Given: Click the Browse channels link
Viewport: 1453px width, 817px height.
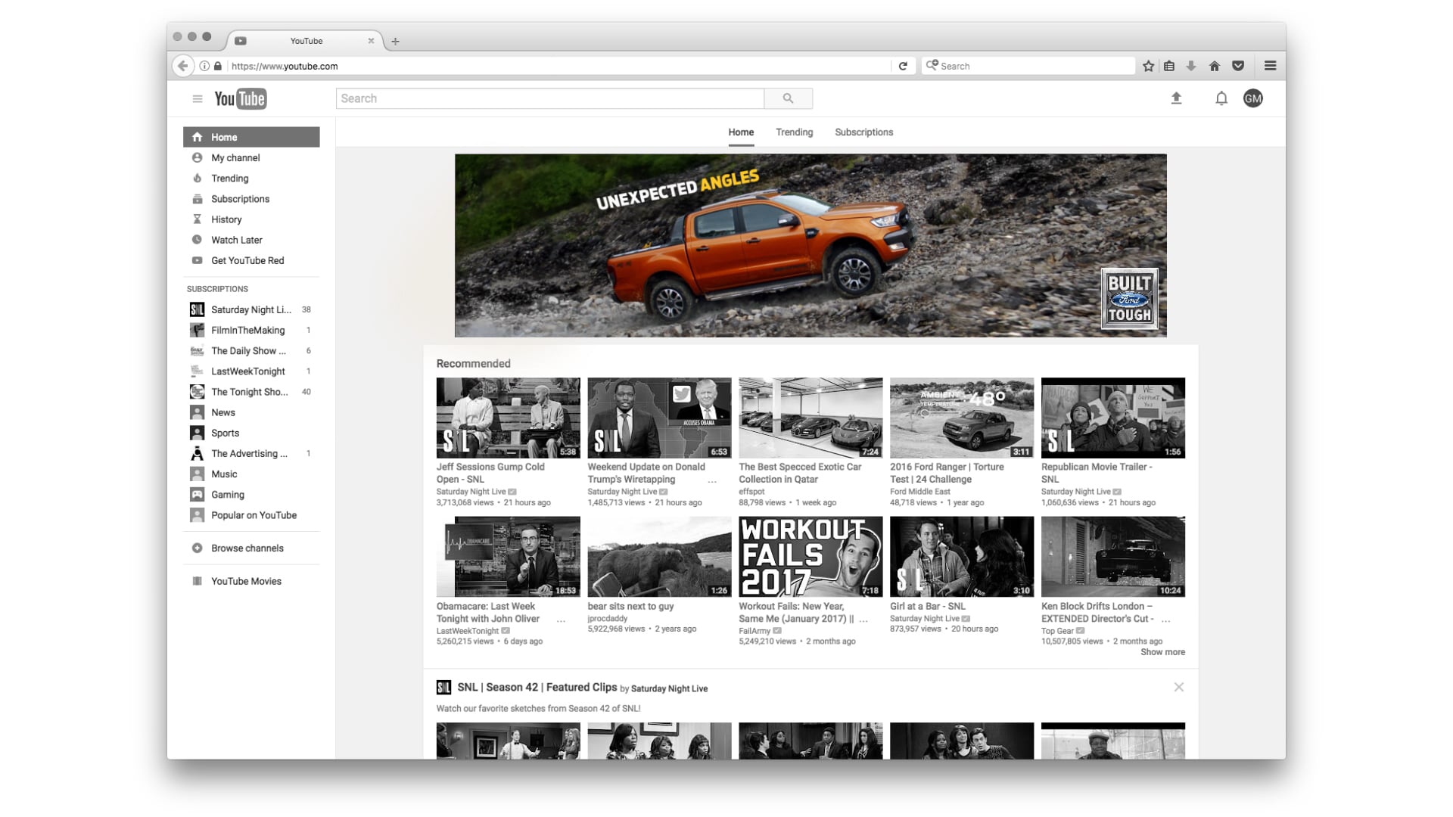Looking at the screenshot, I should 247,548.
